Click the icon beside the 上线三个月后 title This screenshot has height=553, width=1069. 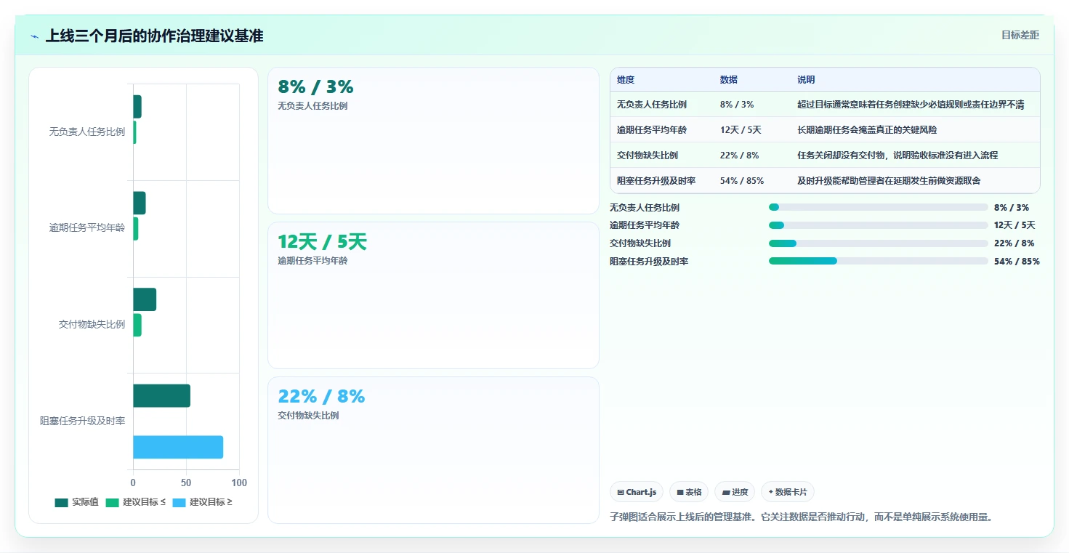point(35,36)
